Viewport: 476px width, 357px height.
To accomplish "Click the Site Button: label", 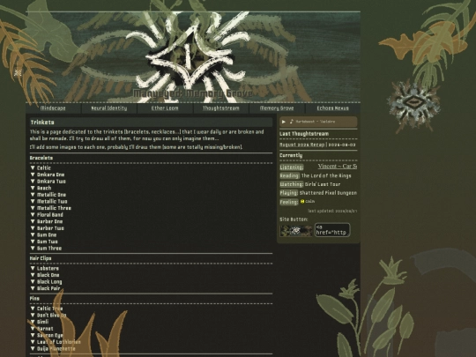I will [x=294, y=219].
